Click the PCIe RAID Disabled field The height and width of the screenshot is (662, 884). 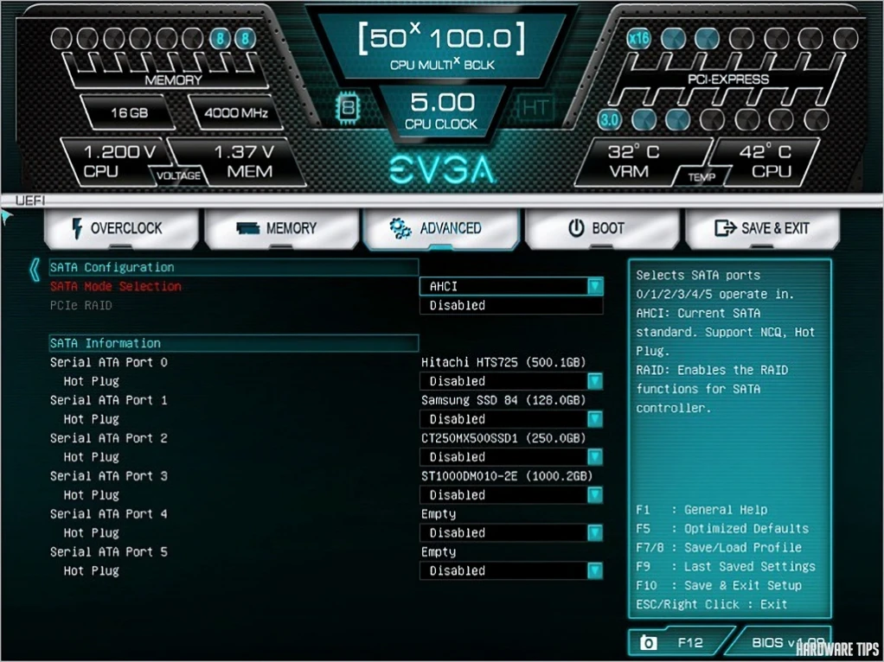[x=511, y=305]
